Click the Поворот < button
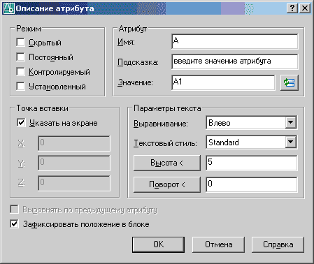 pyautogui.click(x=167, y=184)
